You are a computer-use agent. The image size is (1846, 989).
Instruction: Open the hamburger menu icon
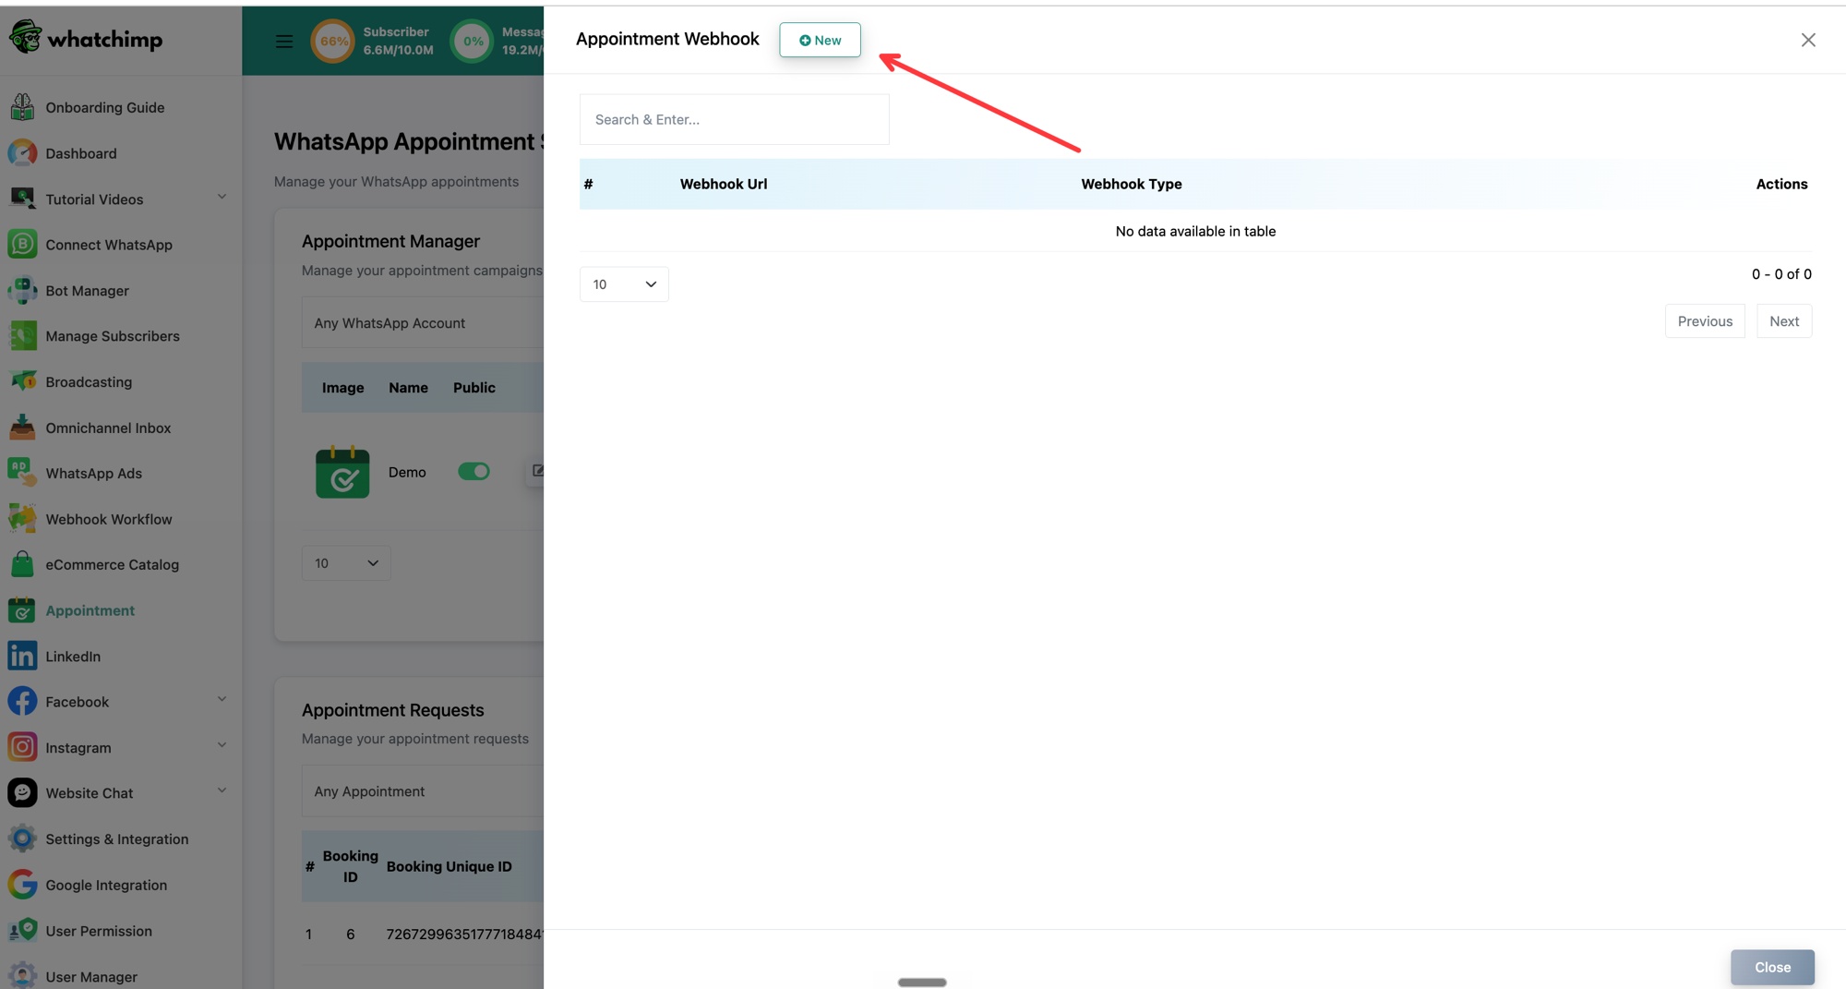tap(284, 41)
